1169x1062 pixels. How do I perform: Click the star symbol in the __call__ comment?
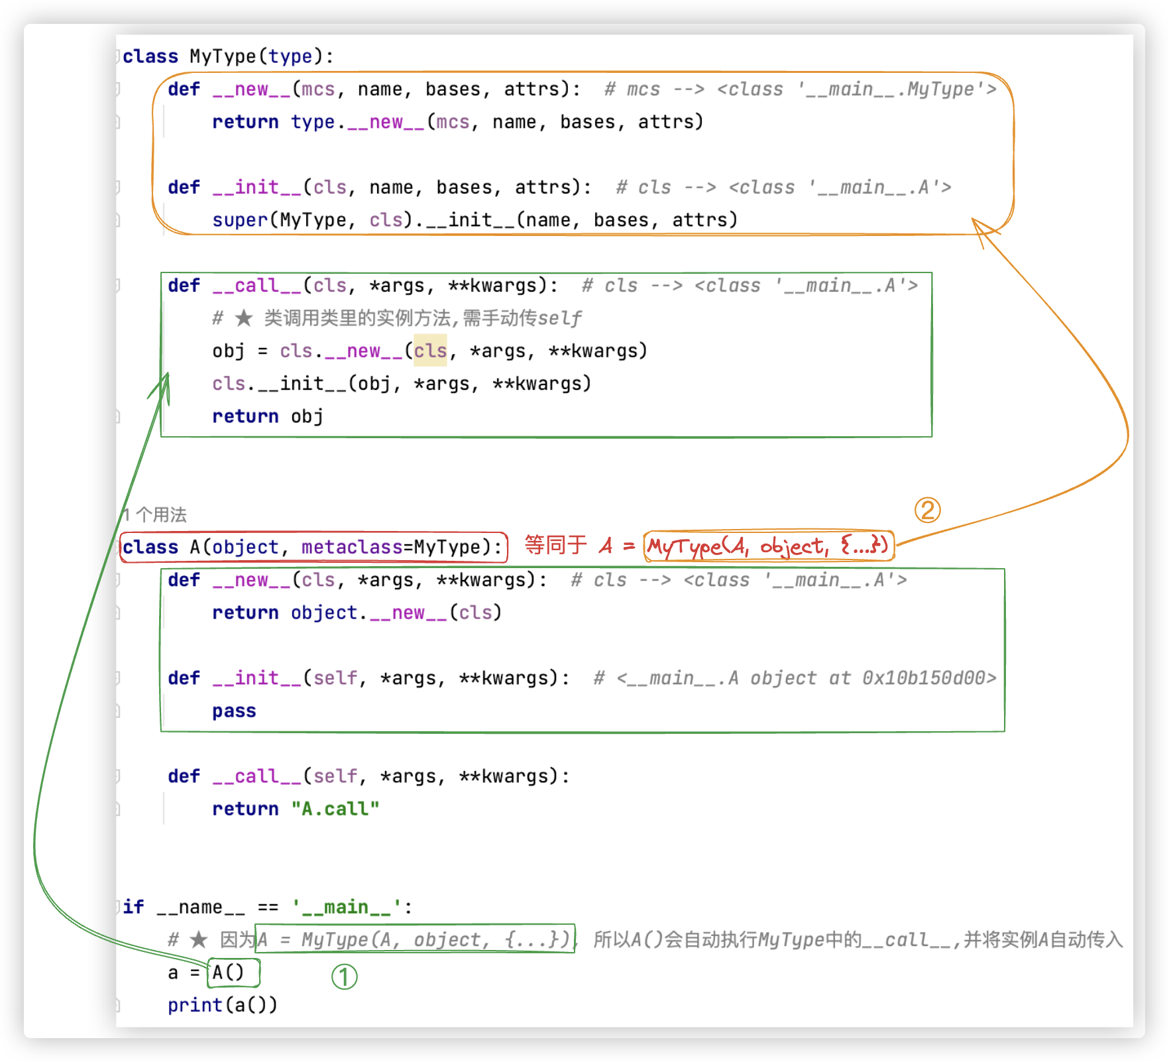click(x=243, y=318)
